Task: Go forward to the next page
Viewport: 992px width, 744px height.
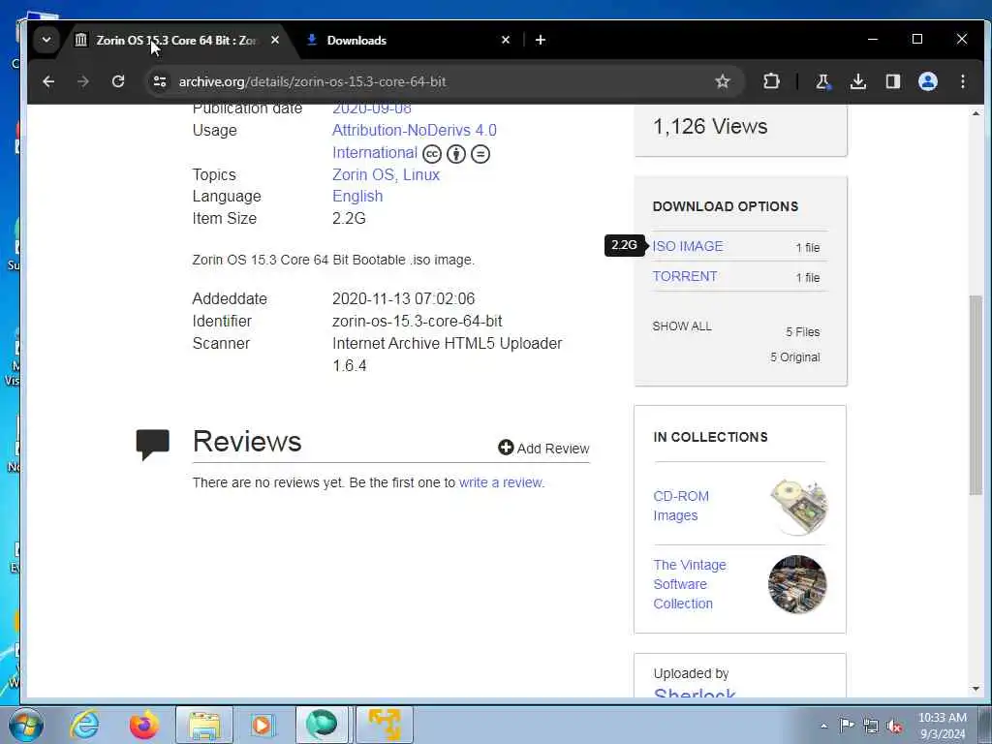Action: (83, 81)
